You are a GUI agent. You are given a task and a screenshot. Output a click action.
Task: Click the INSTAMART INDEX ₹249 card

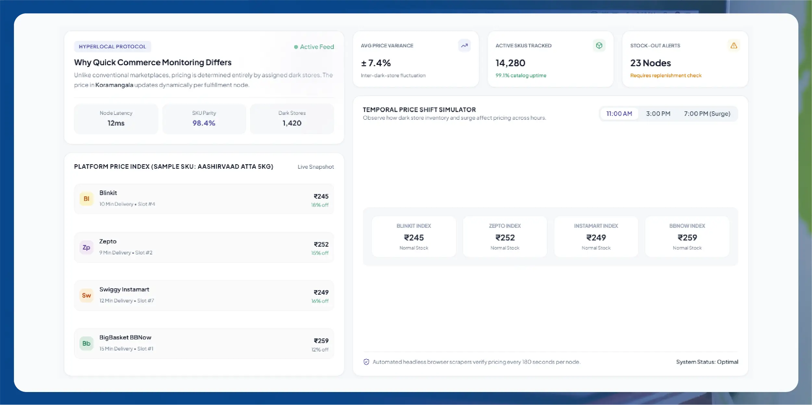tap(596, 237)
